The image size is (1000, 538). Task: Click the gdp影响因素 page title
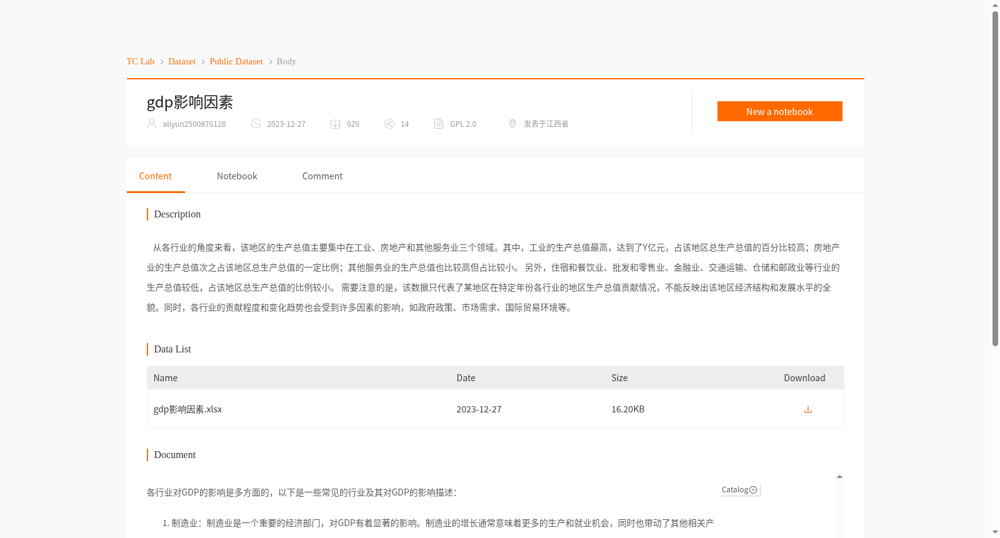click(x=190, y=102)
